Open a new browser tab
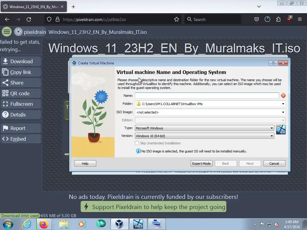The width and height of the screenshot is (307, 230). [73, 7]
